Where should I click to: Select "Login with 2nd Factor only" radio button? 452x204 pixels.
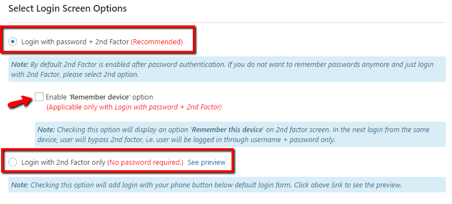click(12, 163)
